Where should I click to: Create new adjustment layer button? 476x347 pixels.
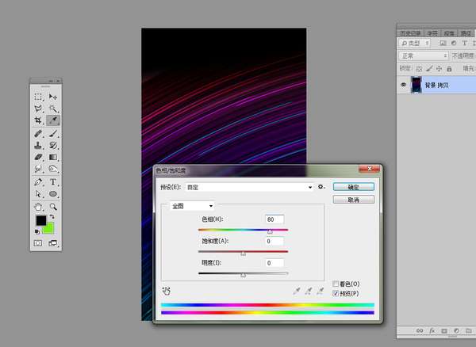click(456, 330)
